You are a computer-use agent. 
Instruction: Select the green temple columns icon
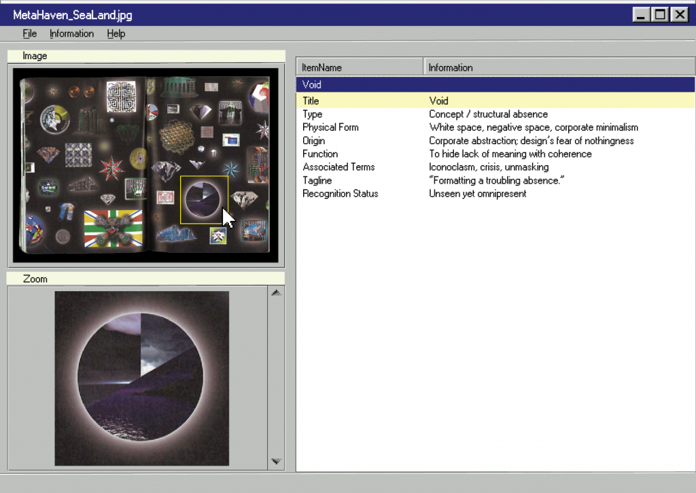[x=179, y=88]
